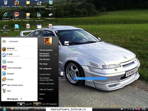Open the Recycle Bin desktop icon
The image size is (148, 111).
click(5, 4)
